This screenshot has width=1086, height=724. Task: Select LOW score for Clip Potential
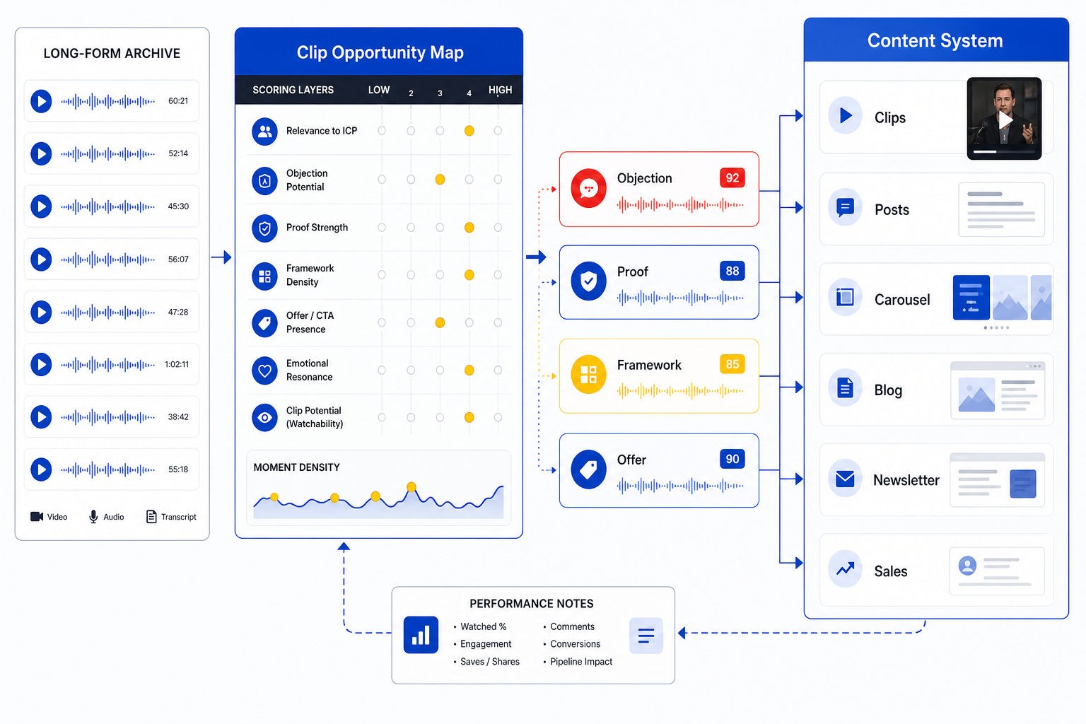382,418
